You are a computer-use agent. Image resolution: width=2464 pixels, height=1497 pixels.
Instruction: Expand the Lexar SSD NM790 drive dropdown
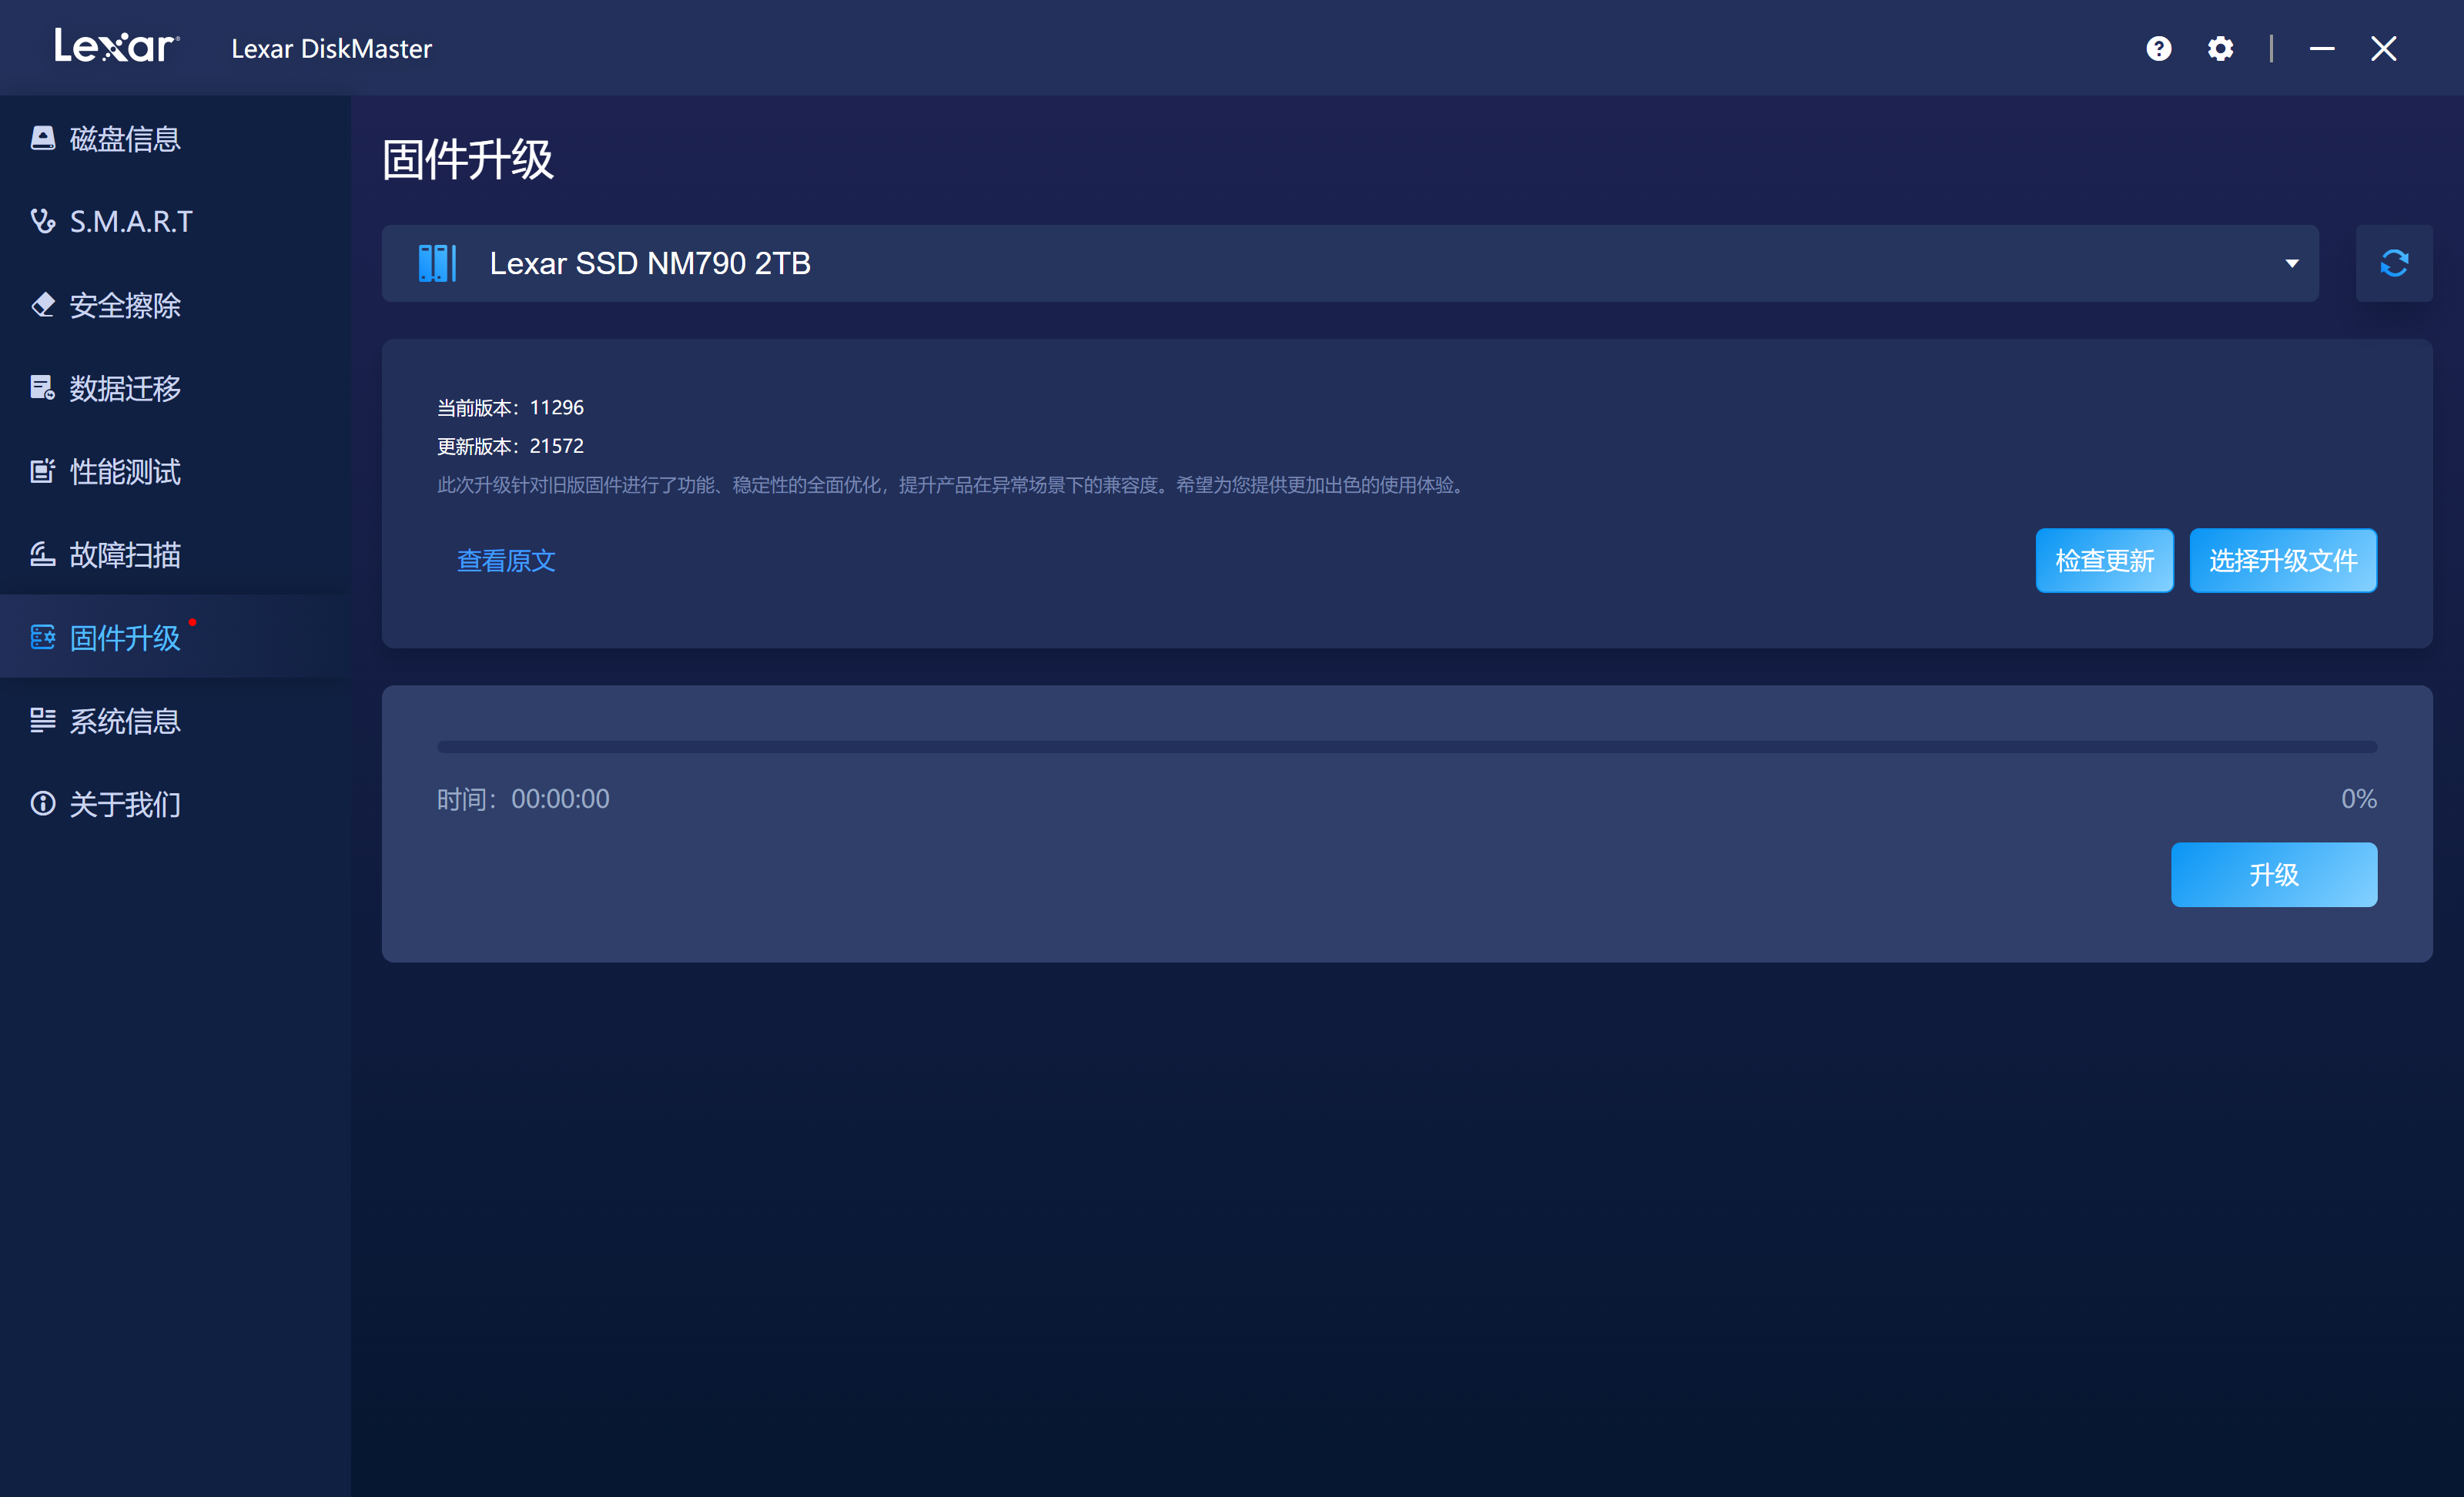coord(1348,263)
